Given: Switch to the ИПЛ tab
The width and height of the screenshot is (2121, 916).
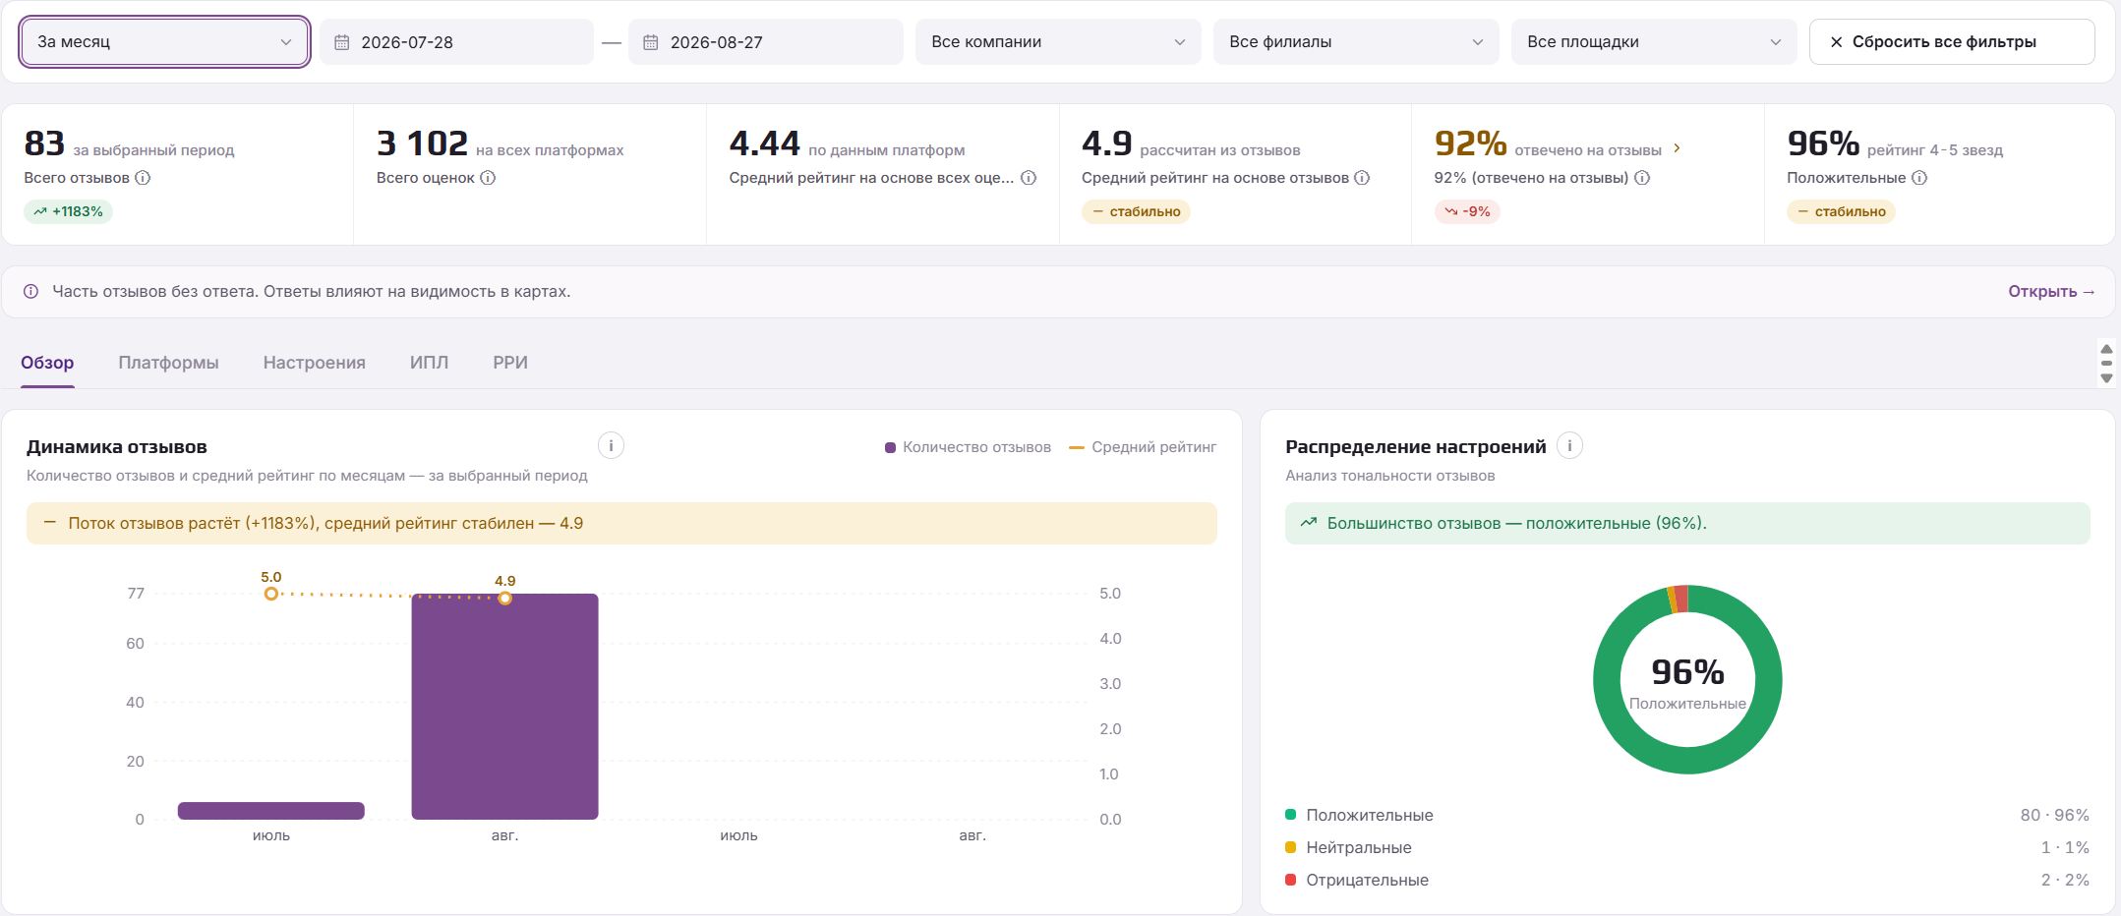Looking at the screenshot, I should pyautogui.click(x=429, y=363).
